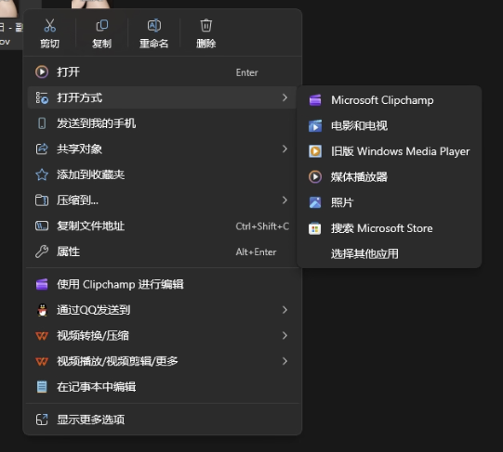Open with 媒体播放器
503x452 pixels.
click(x=390, y=177)
